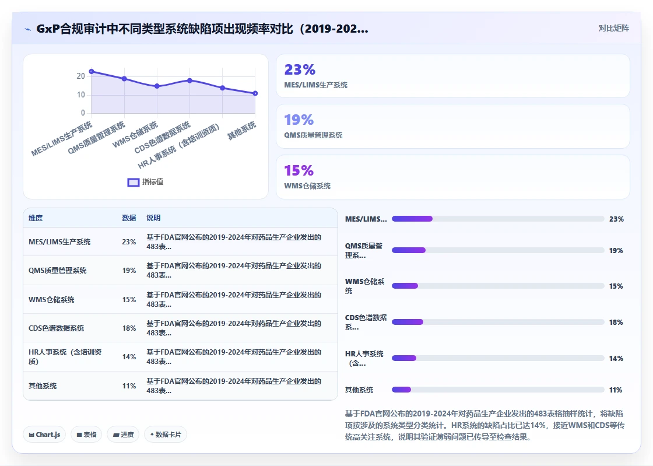Click the 数据 column header

129,218
